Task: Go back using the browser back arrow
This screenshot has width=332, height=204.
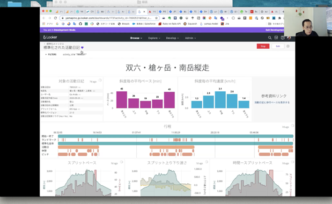Action: (44, 18)
